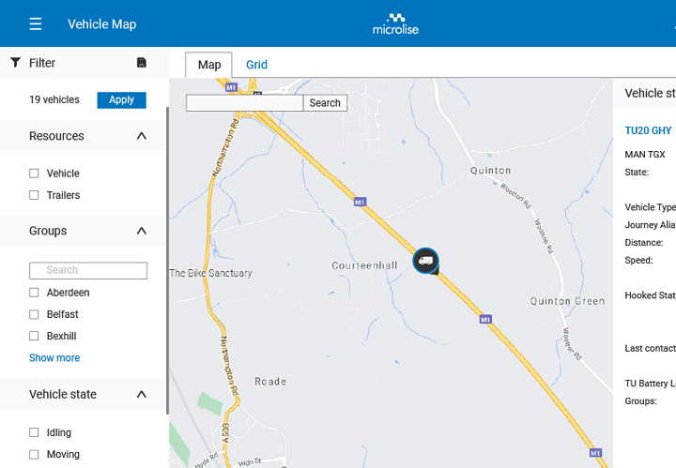Image resolution: width=676 pixels, height=468 pixels.
Task: Click the Groups search input field
Action: [88, 270]
